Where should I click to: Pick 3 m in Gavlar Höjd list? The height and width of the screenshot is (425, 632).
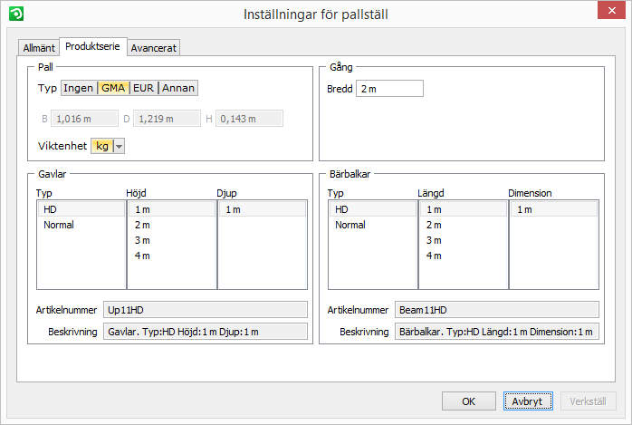click(142, 240)
